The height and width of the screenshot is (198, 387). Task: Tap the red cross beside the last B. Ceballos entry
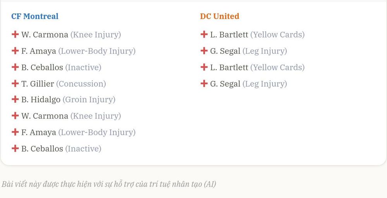[x=15, y=148]
